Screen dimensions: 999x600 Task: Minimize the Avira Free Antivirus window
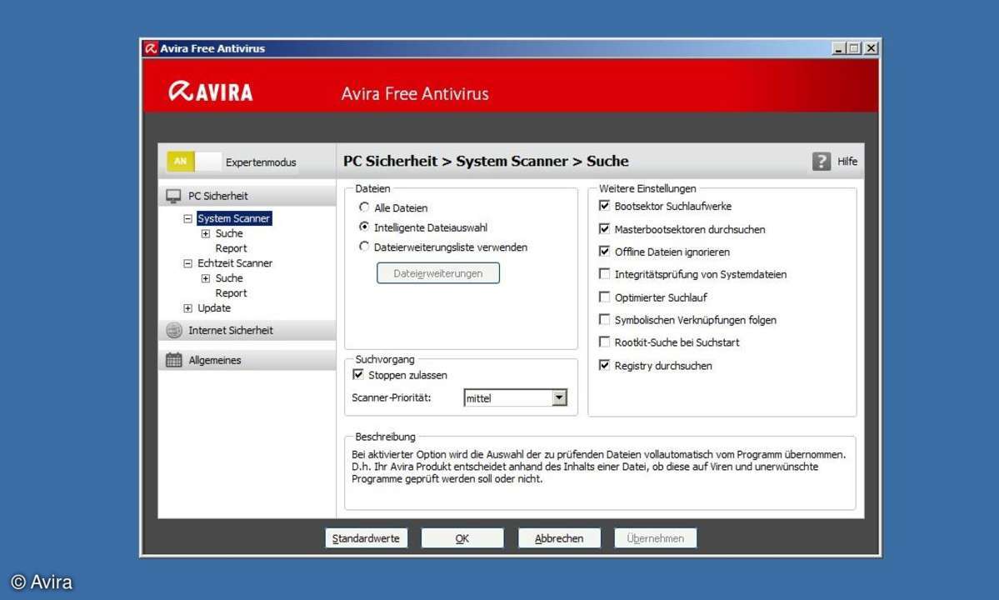point(838,48)
